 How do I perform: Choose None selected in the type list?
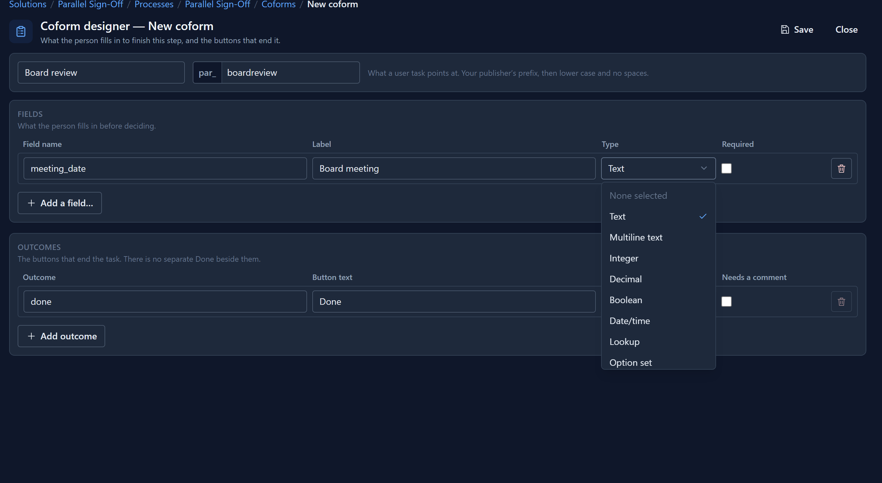click(658, 196)
